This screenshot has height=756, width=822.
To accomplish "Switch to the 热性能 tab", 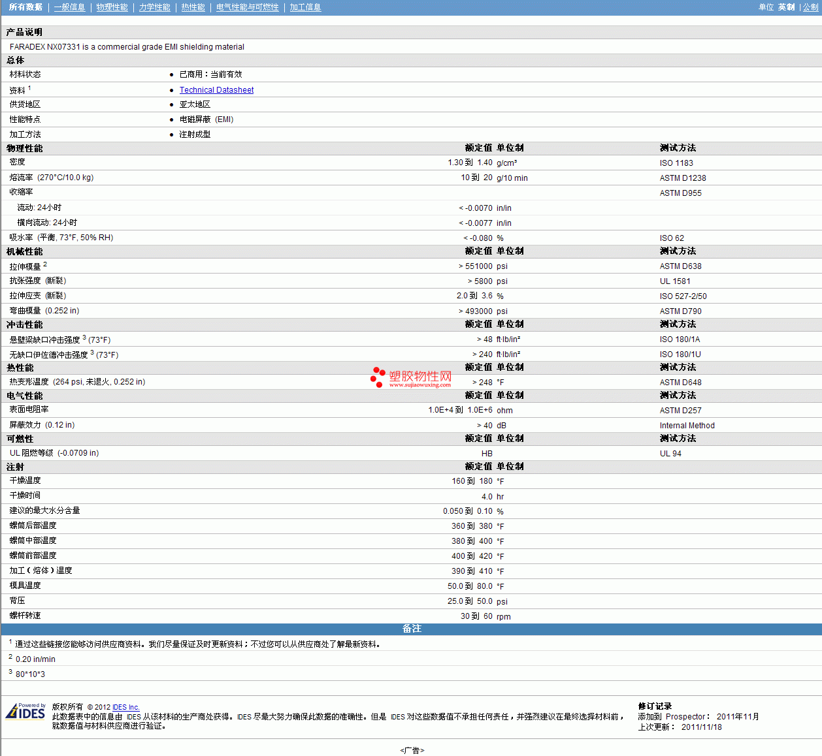I will tap(193, 7).
